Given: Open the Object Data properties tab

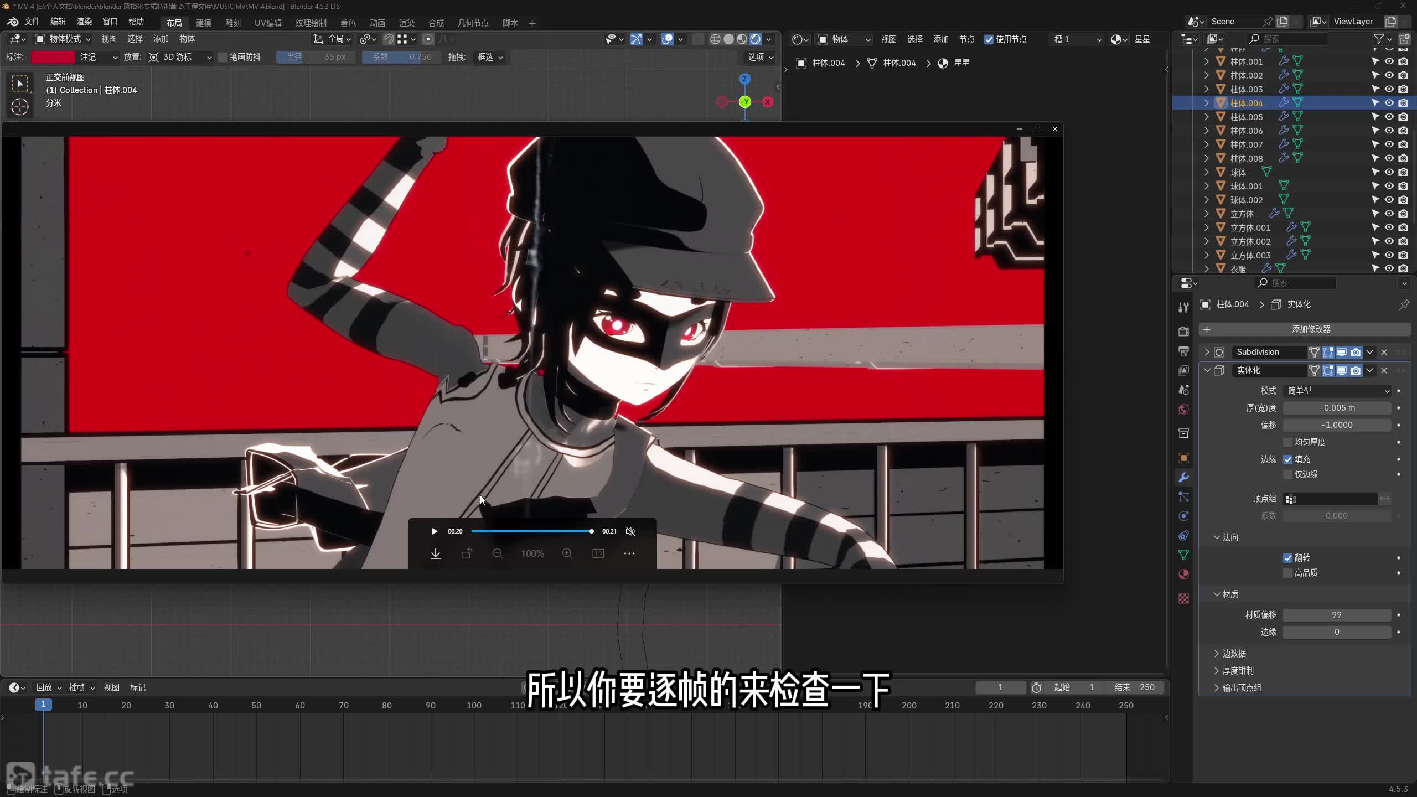Looking at the screenshot, I should pyautogui.click(x=1183, y=555).
